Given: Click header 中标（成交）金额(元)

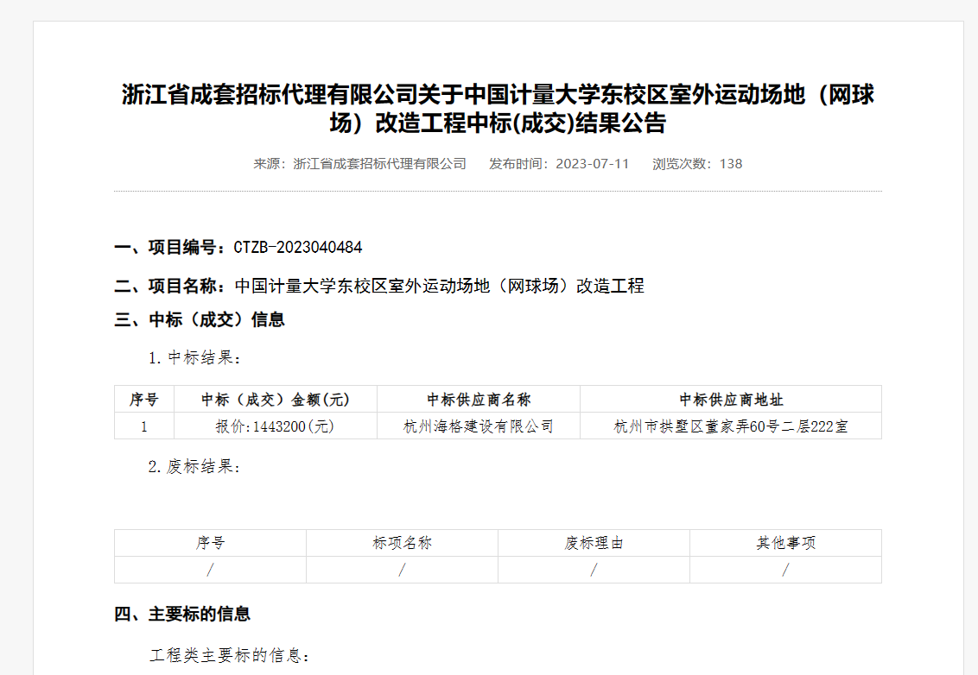Looking at the screenshot, I should [276, 400].
